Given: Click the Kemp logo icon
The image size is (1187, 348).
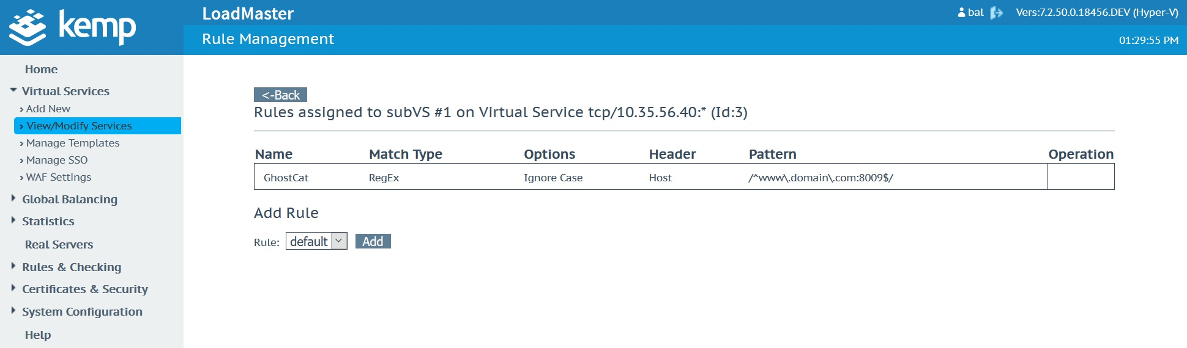Looking at the screenshot, I should click(x=28, y=28).
